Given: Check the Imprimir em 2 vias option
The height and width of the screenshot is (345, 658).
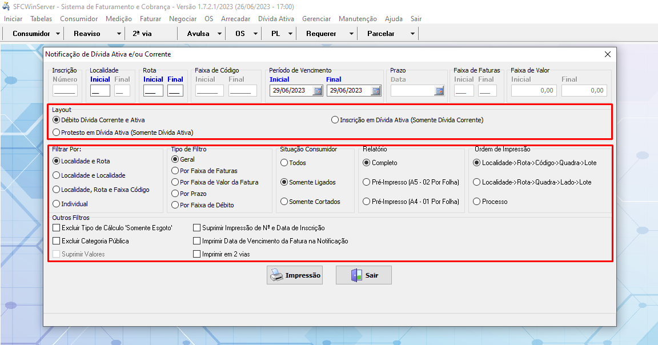Looking at the screenshot, I should [197, 254].
